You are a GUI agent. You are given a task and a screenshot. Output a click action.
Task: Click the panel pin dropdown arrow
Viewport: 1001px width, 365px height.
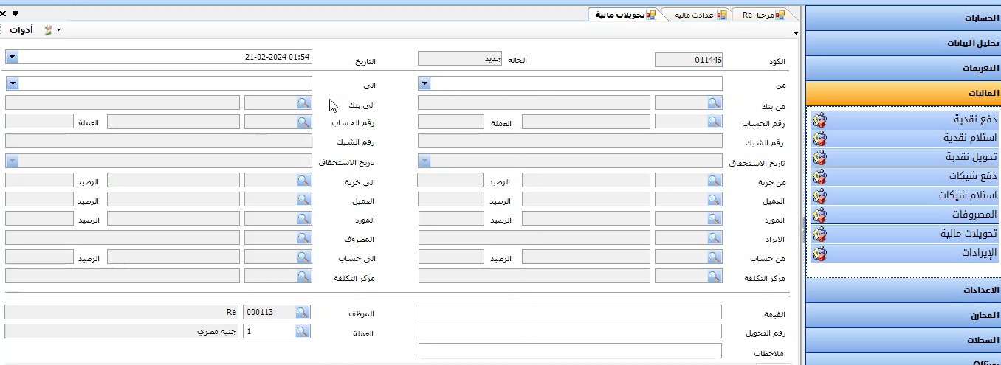tap(15, 13)
